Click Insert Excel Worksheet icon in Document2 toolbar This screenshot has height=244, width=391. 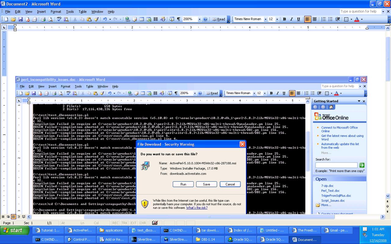tap(149, 19)
